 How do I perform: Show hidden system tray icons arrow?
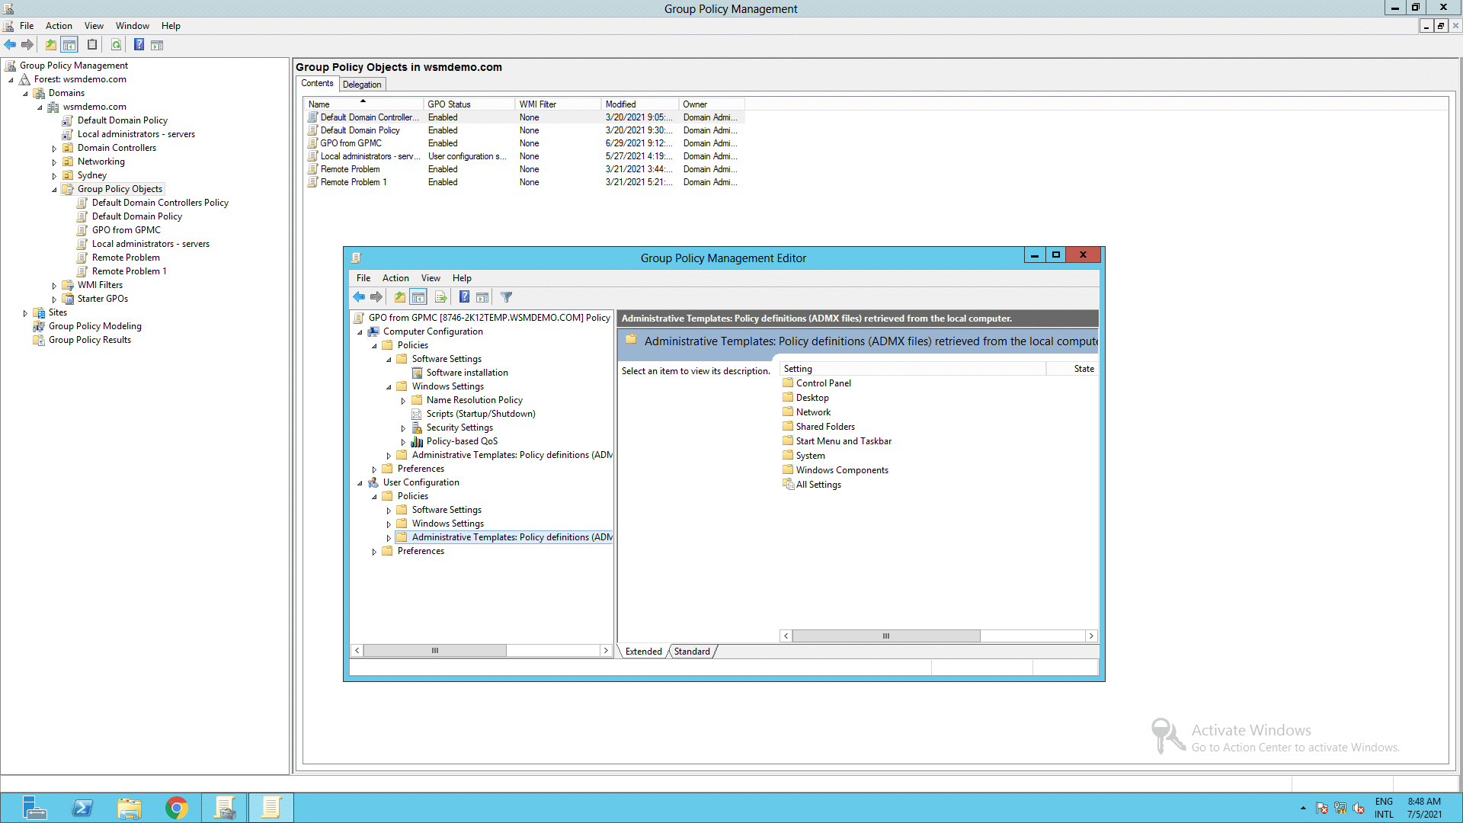[1303, 809]
